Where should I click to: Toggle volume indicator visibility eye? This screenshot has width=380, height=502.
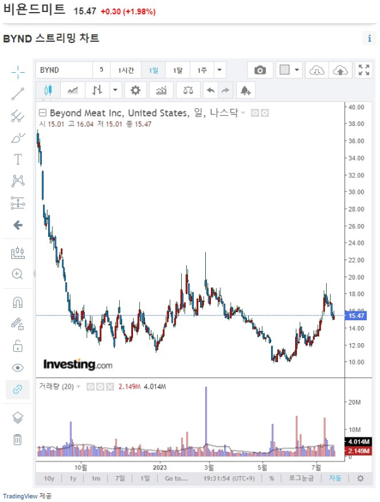tap(91, 387)
